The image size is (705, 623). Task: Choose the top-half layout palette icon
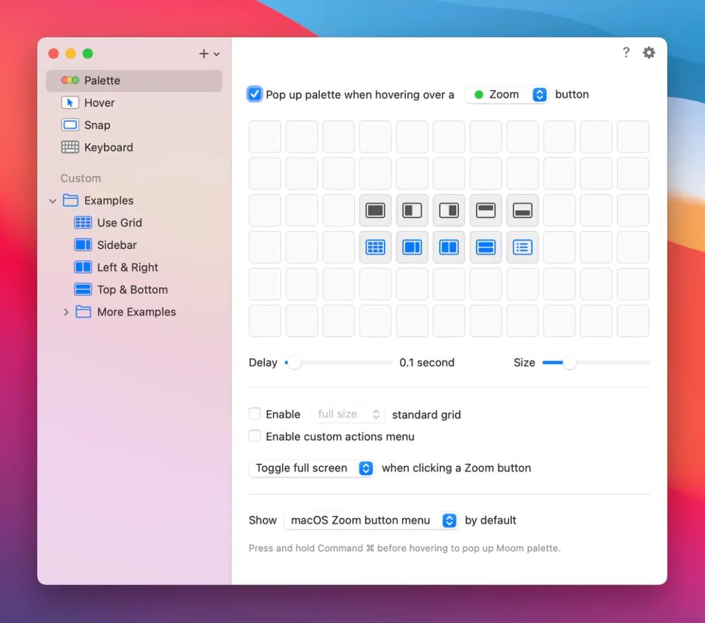[486, 210]
